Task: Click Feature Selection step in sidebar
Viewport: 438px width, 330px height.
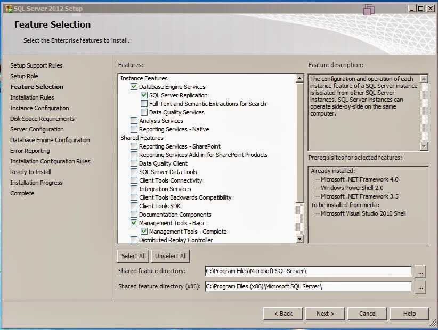Action: pyautogui.click(x=37, y=87)
